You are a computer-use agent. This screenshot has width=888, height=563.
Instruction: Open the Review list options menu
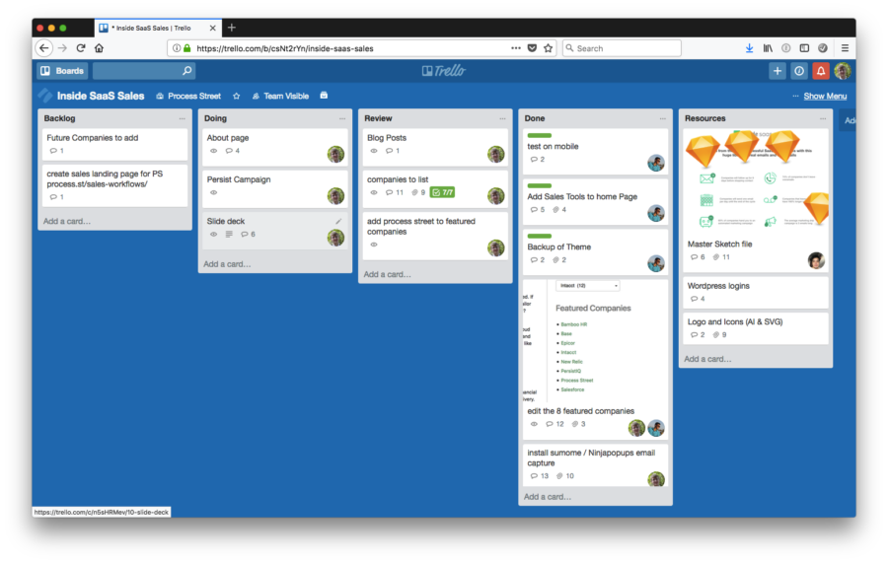[502, 119]
